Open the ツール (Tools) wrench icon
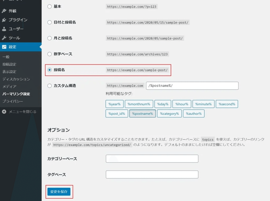 point(4,37)
